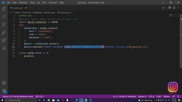Click the open changes icon in the editor toolbar
The width and height of the screenshot is (182, 102).
pyautogui.click(x=169, y=8)
